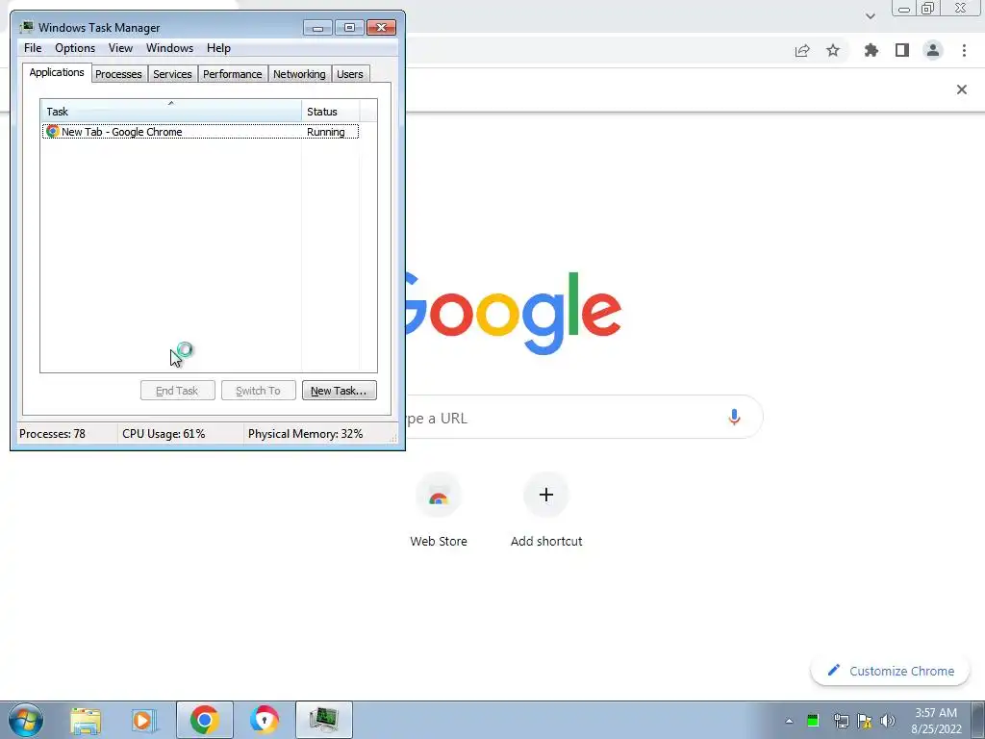Screen dimensions: 985x739
Task: Click the voice search microphone icon
Action: coord(734,418)
